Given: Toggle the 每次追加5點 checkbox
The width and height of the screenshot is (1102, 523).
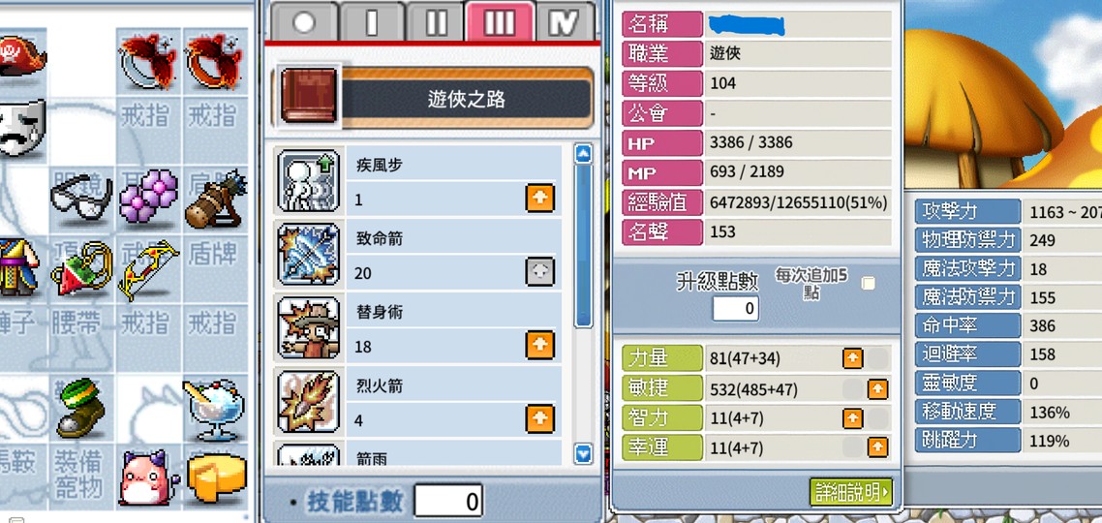Looking at the screenshot, I should 869,283.
